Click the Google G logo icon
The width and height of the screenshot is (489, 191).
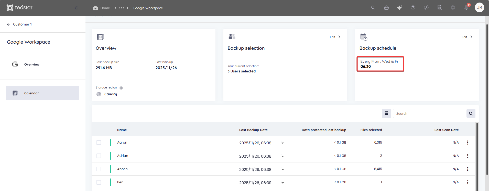15,64
